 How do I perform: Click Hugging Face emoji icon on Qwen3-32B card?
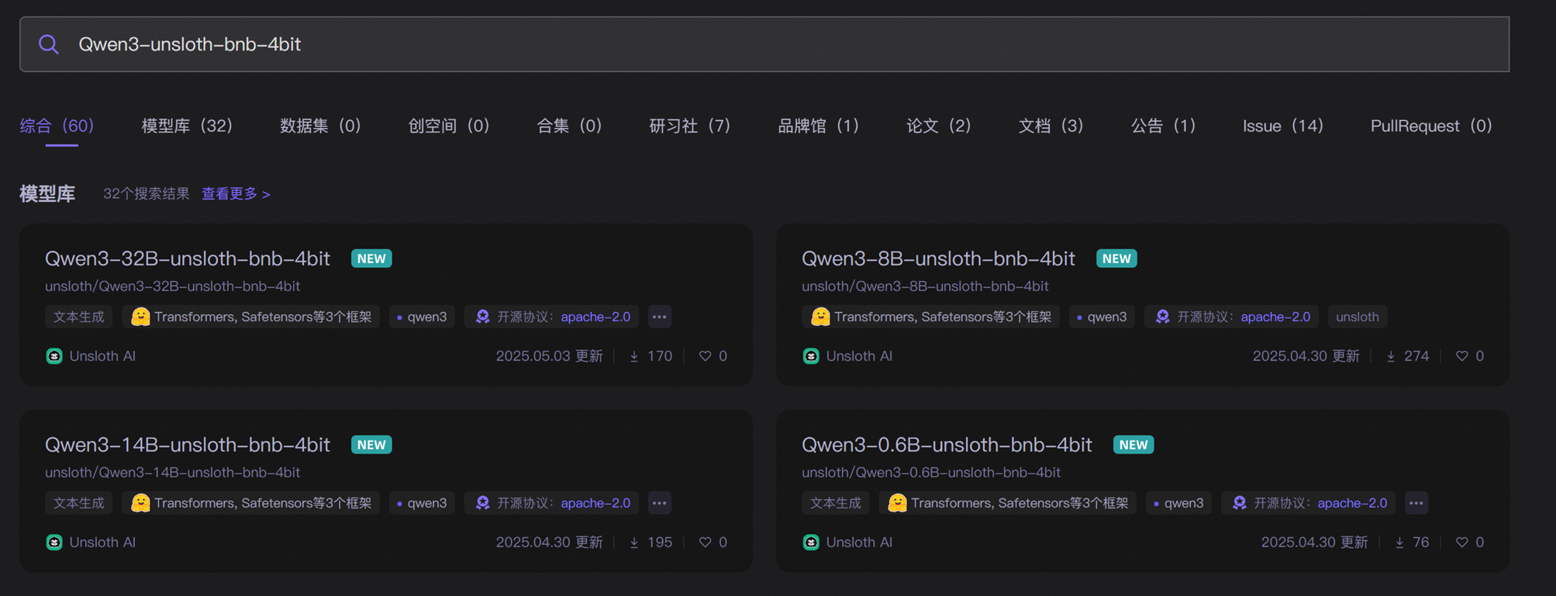click(140, 317)
